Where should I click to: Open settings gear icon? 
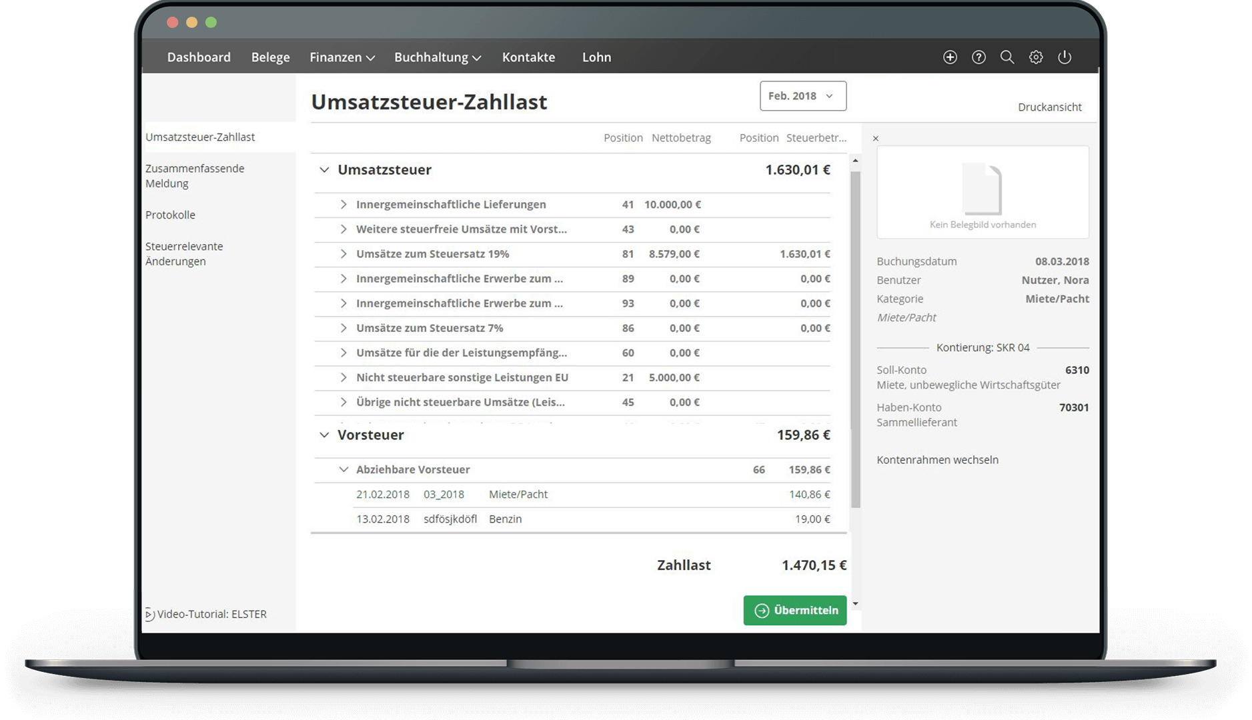[1036, 57]
